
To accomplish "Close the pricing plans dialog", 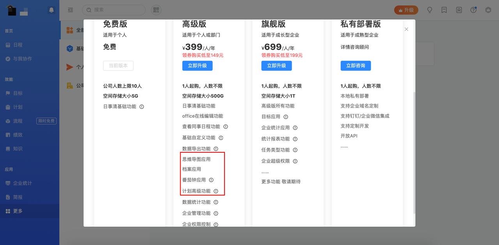I will click(406, 29).
